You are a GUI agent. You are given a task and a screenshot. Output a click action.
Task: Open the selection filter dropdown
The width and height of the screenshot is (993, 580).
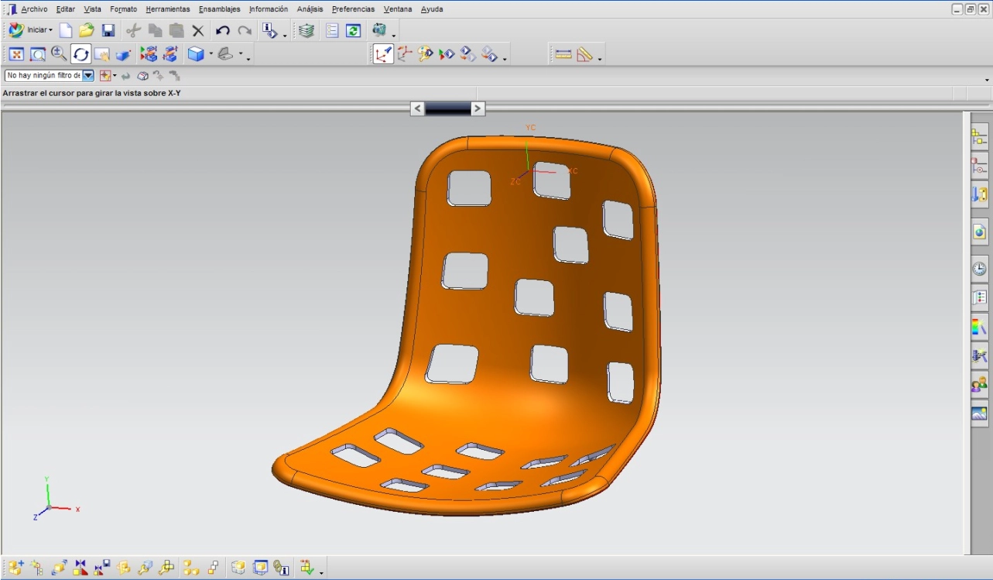88,76
